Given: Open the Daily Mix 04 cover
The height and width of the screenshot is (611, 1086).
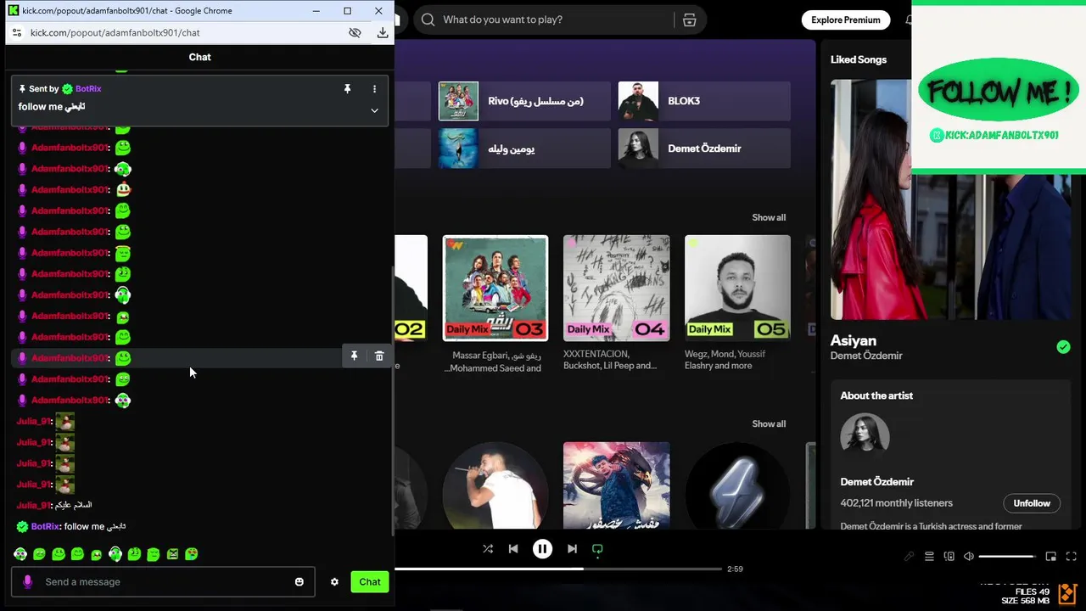Looking at the screenshot, I should coord(617,288).
